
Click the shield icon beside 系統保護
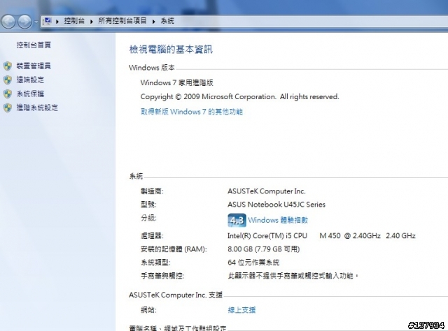pyautogui.click(x=8, y=94)
